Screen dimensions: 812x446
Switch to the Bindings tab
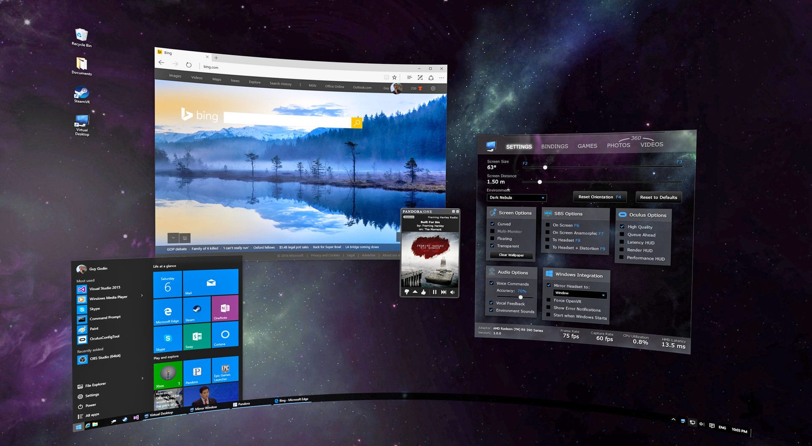[554, 146]
